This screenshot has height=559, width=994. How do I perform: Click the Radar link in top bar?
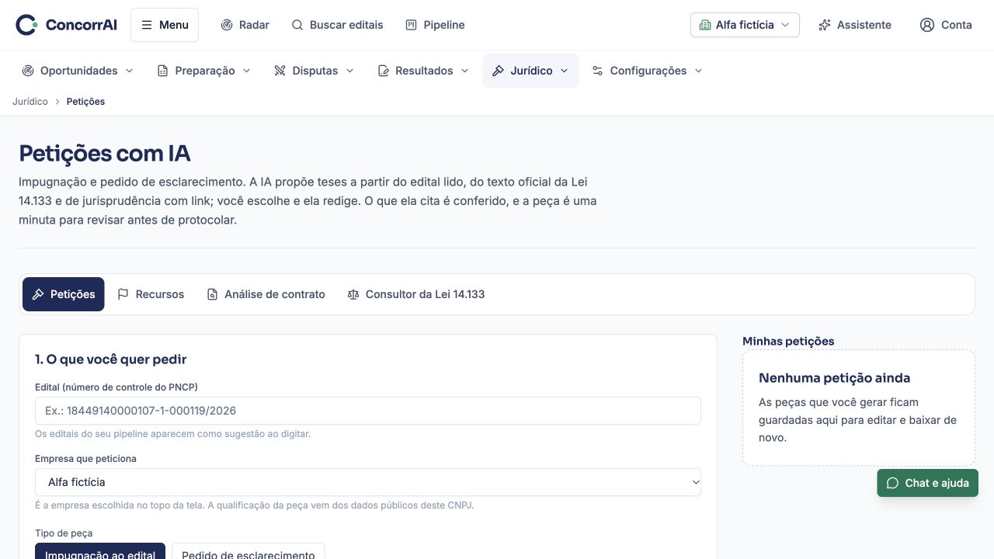(245, 25)
